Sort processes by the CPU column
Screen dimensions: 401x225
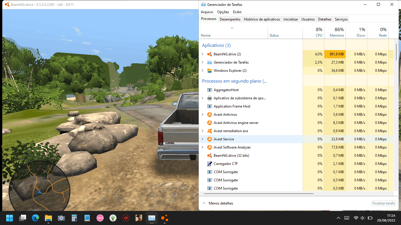(313, 33)
